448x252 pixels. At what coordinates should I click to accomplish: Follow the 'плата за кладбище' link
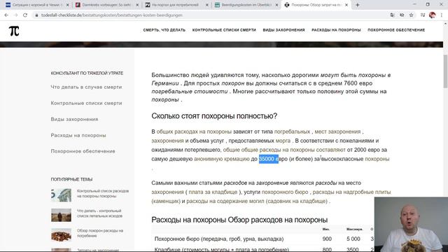(x=213, y=192)
